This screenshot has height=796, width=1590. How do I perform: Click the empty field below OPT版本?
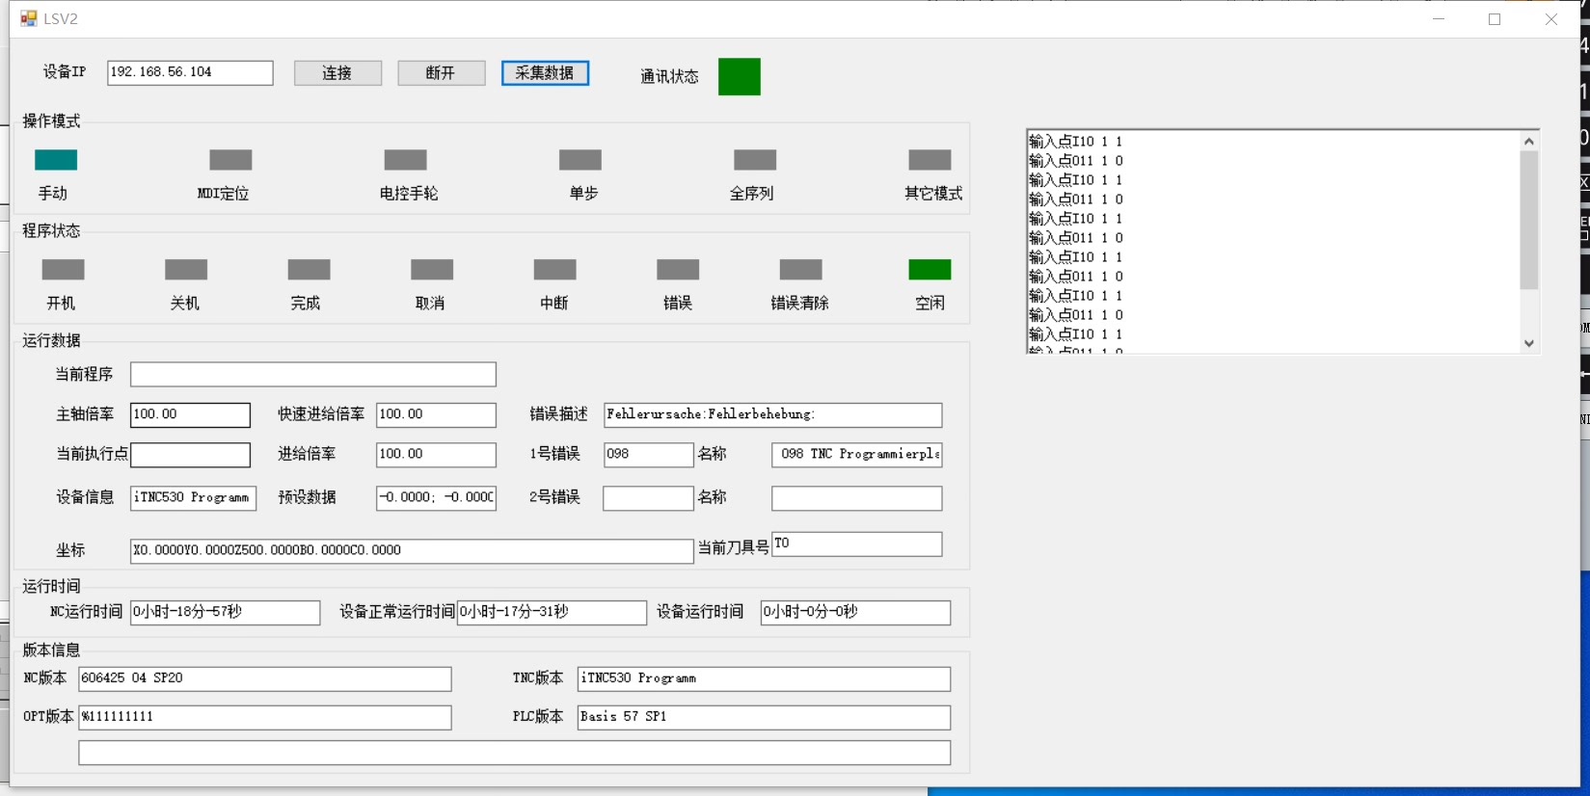[514, 753]
